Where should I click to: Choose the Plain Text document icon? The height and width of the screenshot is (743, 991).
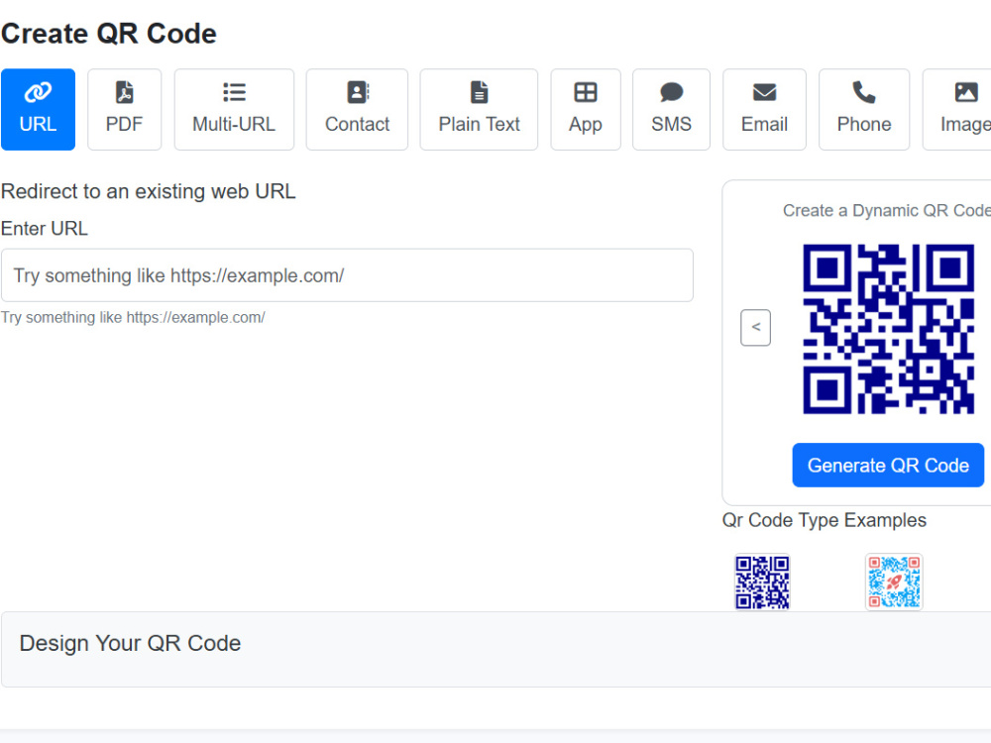pyautogui.click(x=479, y=92)
